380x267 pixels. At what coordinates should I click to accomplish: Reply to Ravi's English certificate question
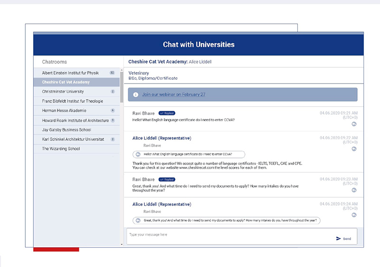[x=353, y=124]
